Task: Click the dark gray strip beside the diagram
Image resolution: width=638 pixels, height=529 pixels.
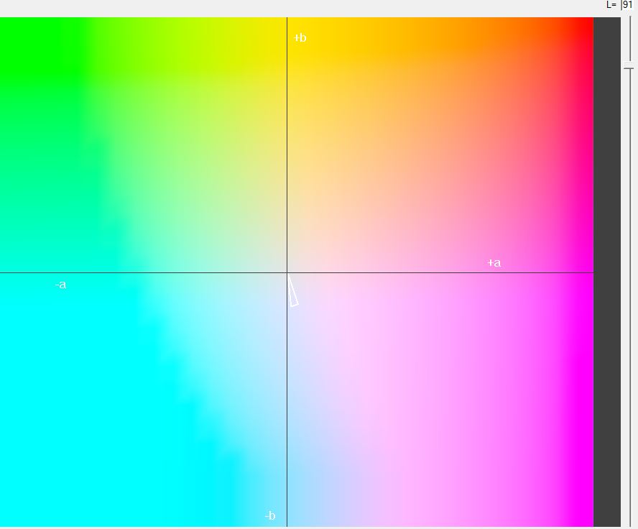Action: 607,273
